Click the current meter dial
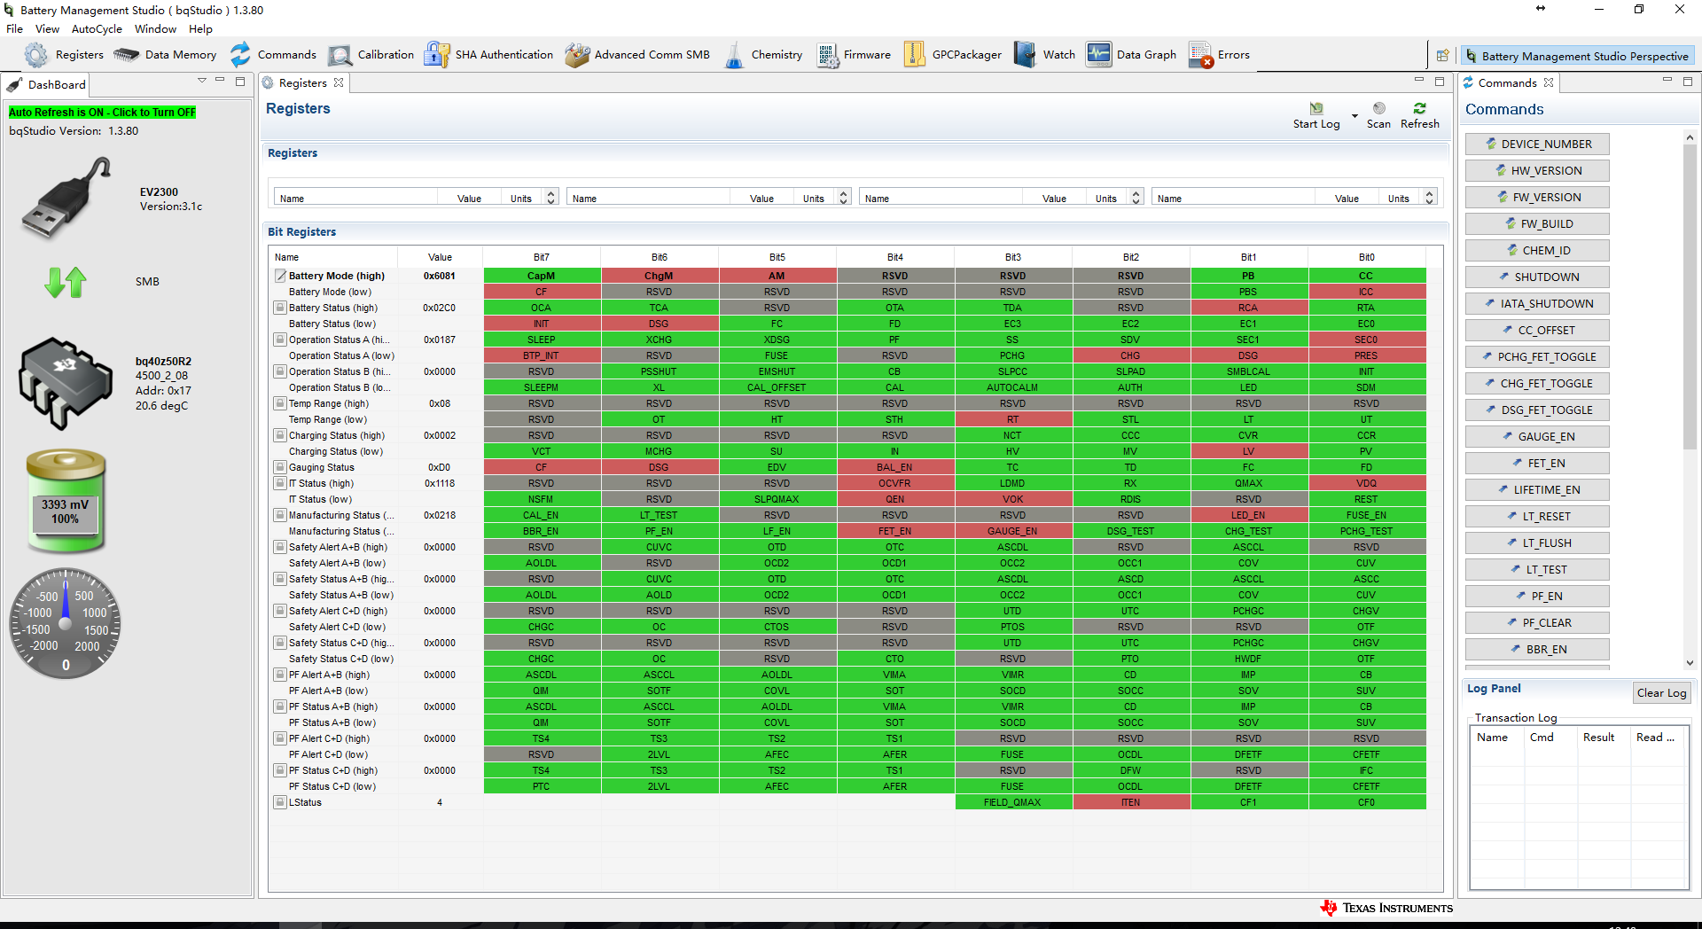1702x929 pixels. (66, 624)
